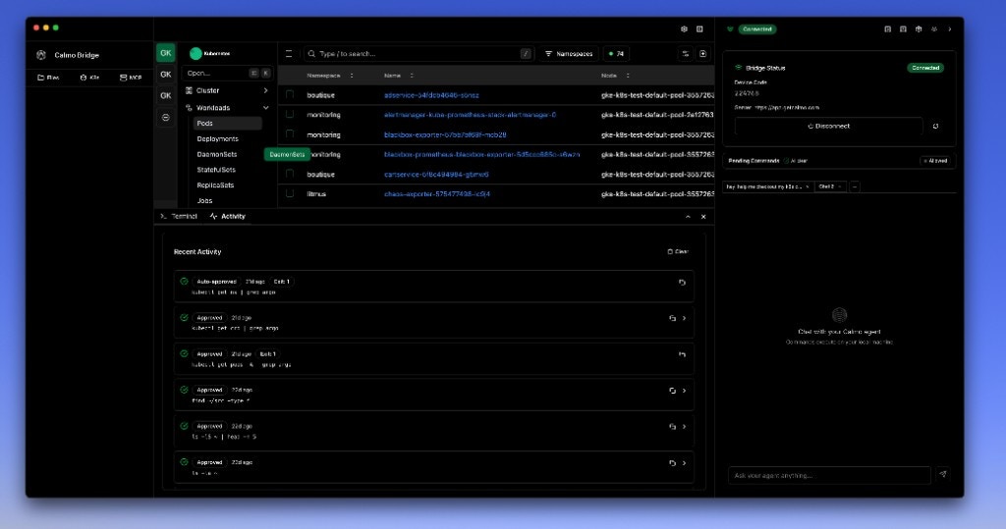Open the chaos-exporter pod link
The height and width of the screenshot is (529, 1006).
coord(437,194)
